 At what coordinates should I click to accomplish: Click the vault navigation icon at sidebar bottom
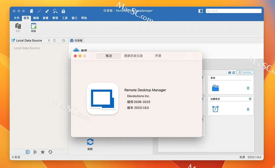(x=28, y=152)
